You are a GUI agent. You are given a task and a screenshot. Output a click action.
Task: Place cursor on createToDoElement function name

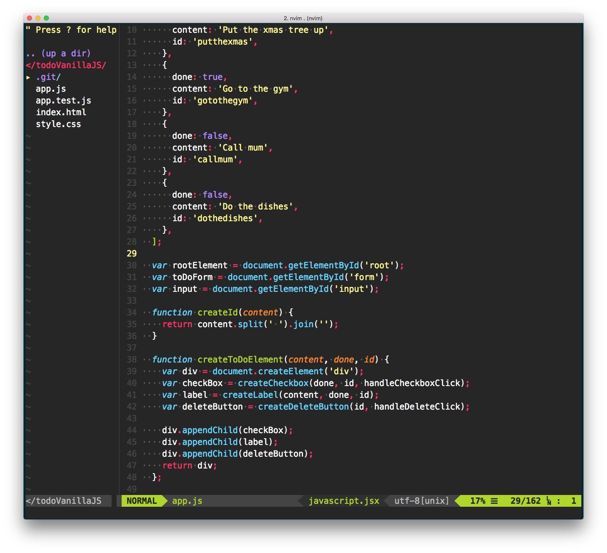coord(240,360)
